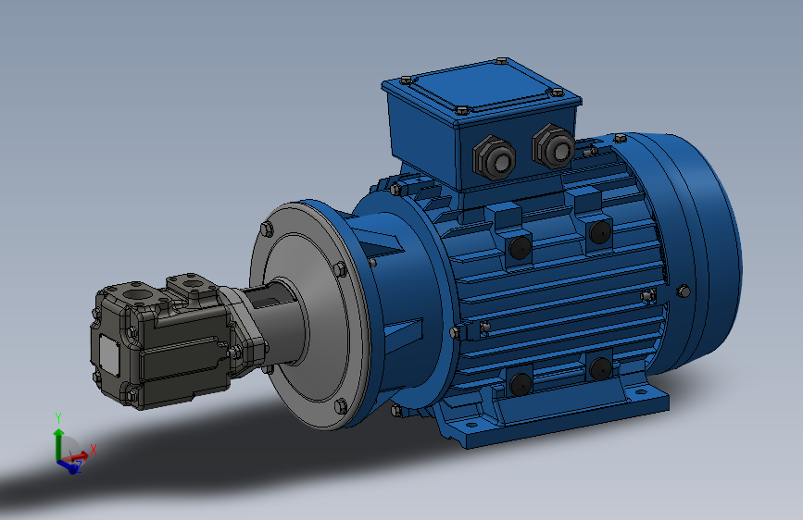
Task: Select the upper-left black plug on motor body
Action: [x=520, y=248]
